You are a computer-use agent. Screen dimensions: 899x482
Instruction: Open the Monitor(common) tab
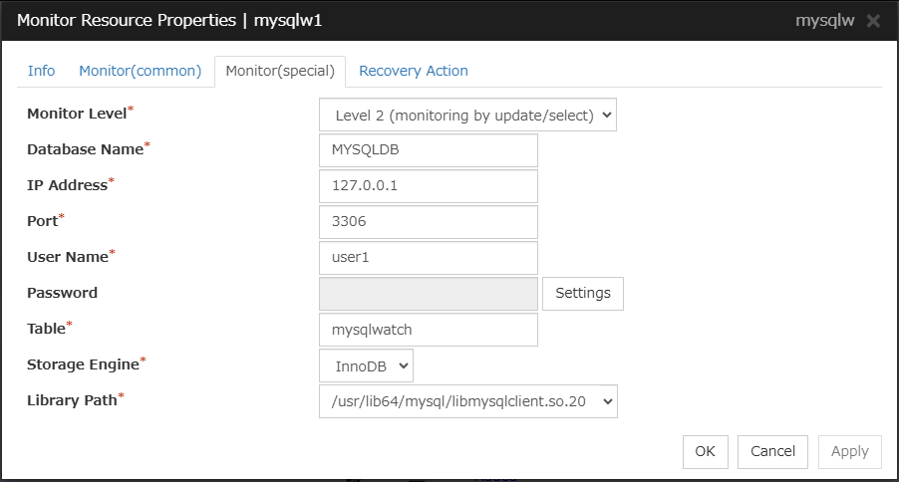pyautogui.click(x=140, y=71)
